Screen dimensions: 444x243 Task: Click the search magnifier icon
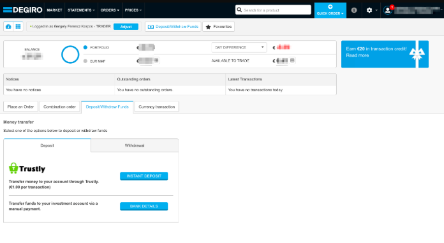click(x=239, y=10)
